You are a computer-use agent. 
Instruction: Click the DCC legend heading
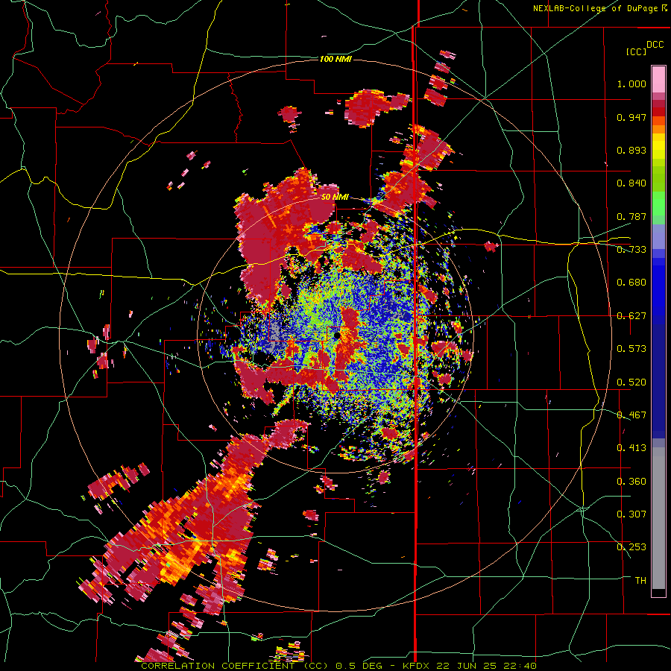(x=655, y=45)
